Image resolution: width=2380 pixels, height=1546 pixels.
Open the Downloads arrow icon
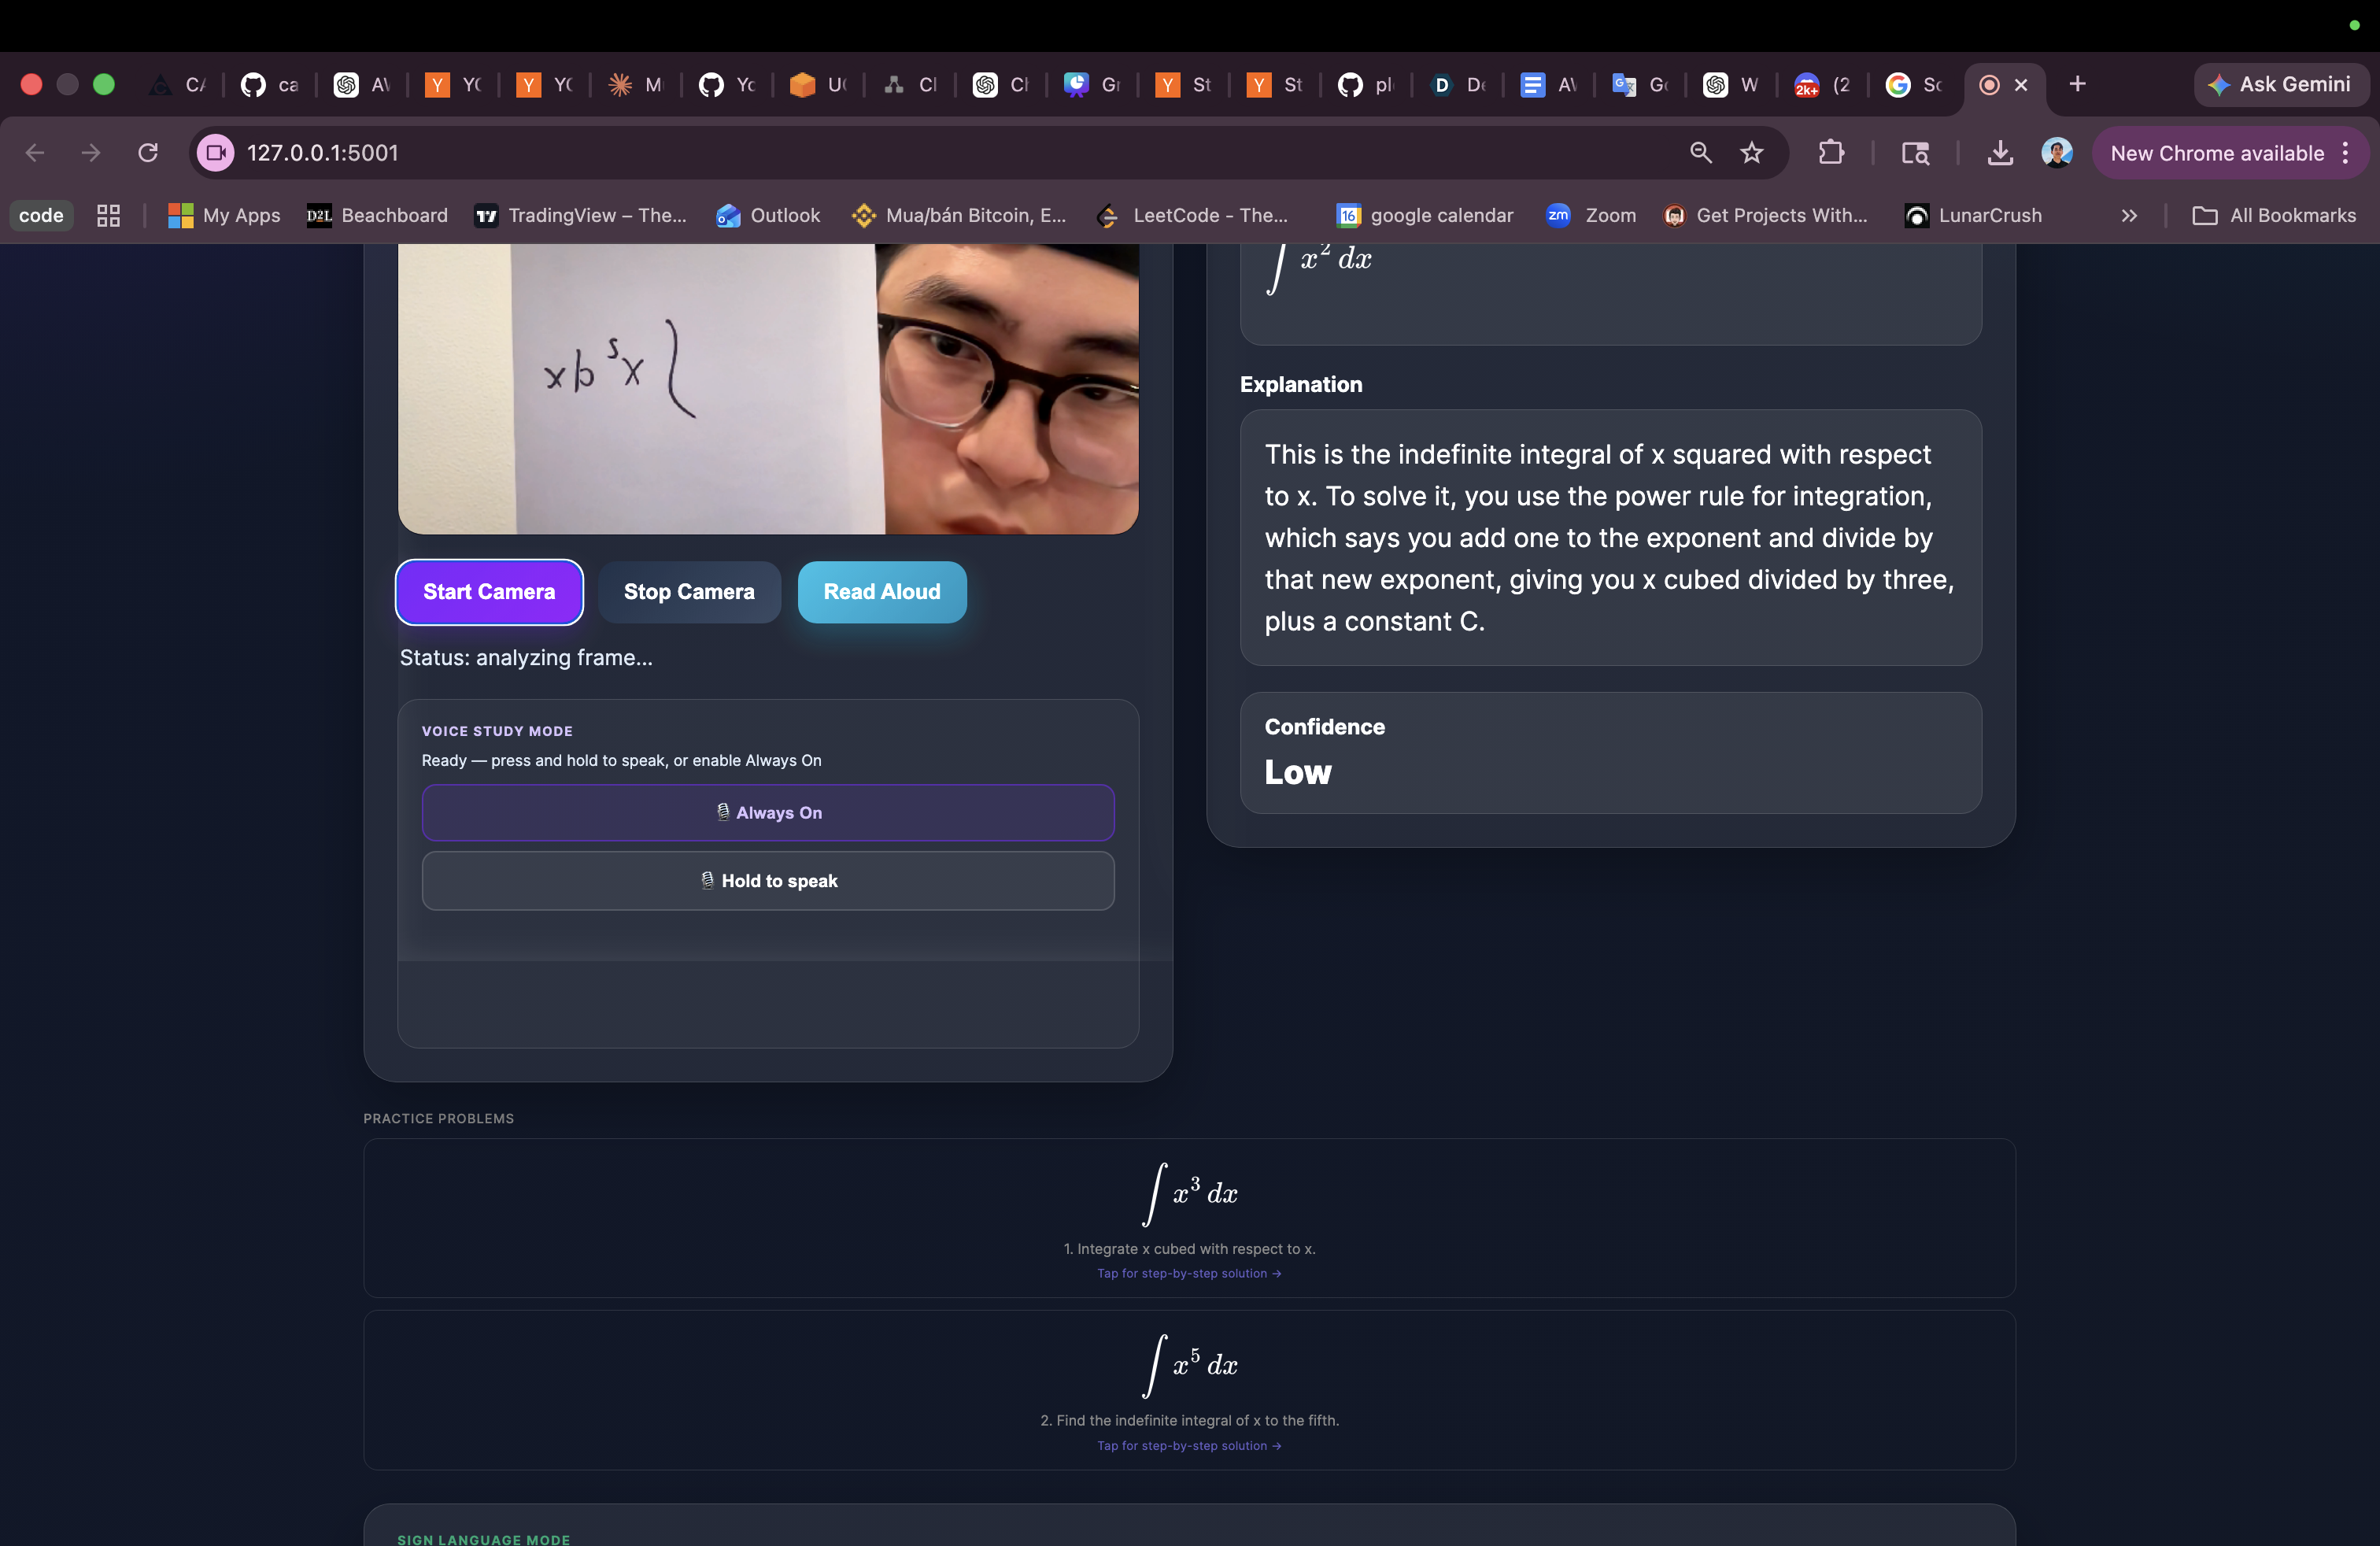[2000, 153]
